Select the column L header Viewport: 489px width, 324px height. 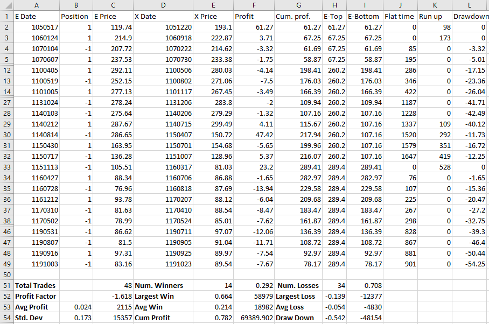pyautogui.click(x=470, y=5)
